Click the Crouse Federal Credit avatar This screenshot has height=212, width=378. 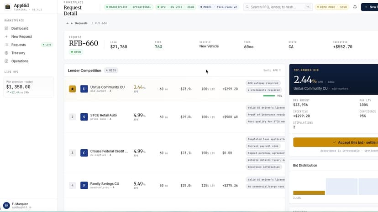click(84, 153)
